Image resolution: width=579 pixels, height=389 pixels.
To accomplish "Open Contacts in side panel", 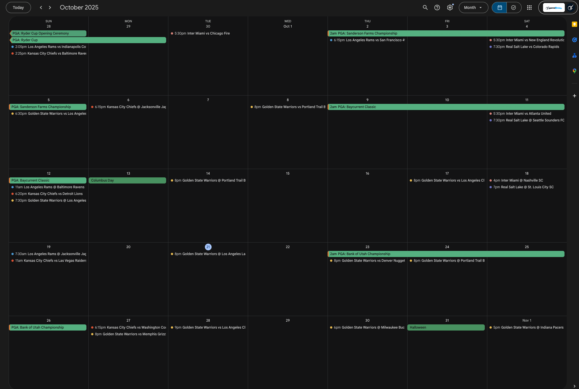I will (x=574, y=55).
